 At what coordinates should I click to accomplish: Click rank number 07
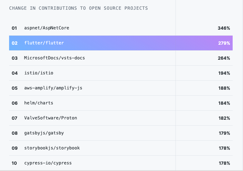[x=14, y=118]
